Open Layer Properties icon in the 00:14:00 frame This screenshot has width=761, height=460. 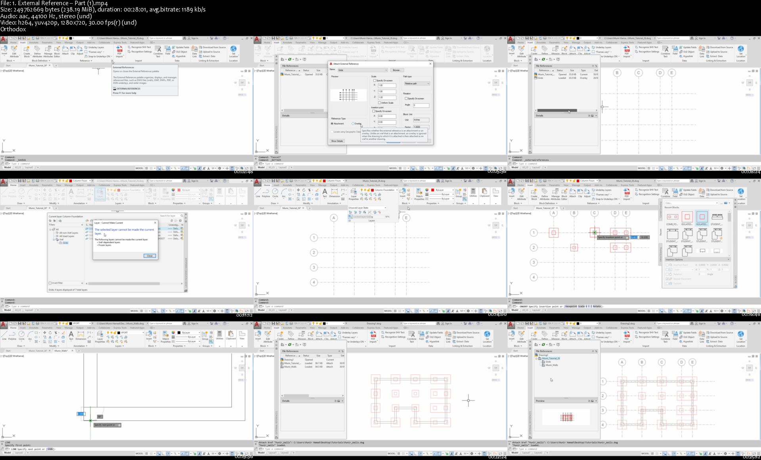(354, 194)
